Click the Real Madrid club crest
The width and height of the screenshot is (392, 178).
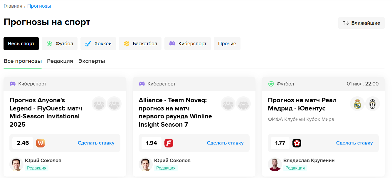(357, 104)
